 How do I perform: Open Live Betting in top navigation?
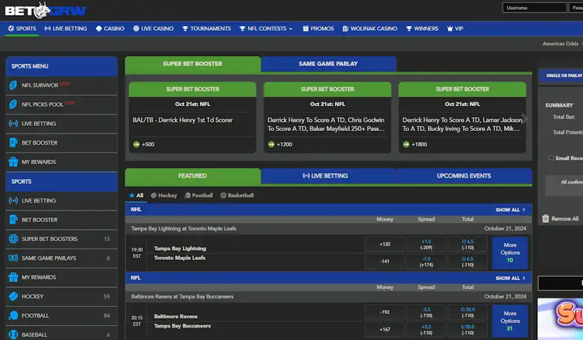(66, 28)
